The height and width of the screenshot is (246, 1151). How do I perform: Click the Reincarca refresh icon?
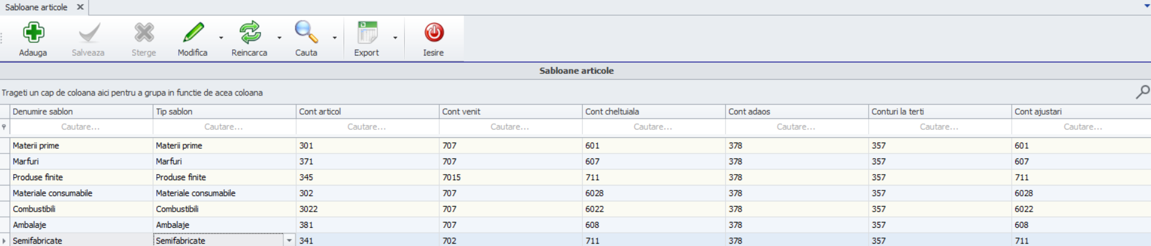coord(249,33)
